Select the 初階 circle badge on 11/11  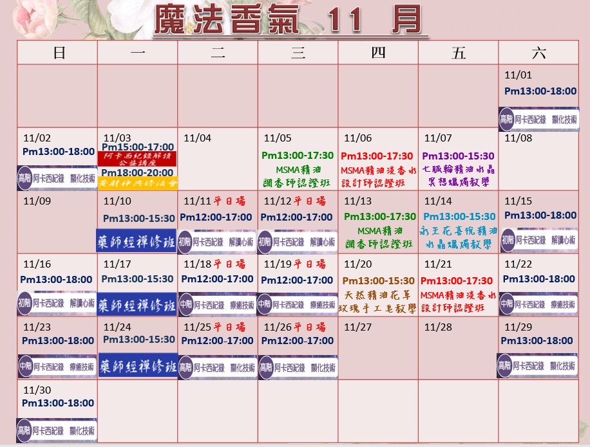point(186,242)
